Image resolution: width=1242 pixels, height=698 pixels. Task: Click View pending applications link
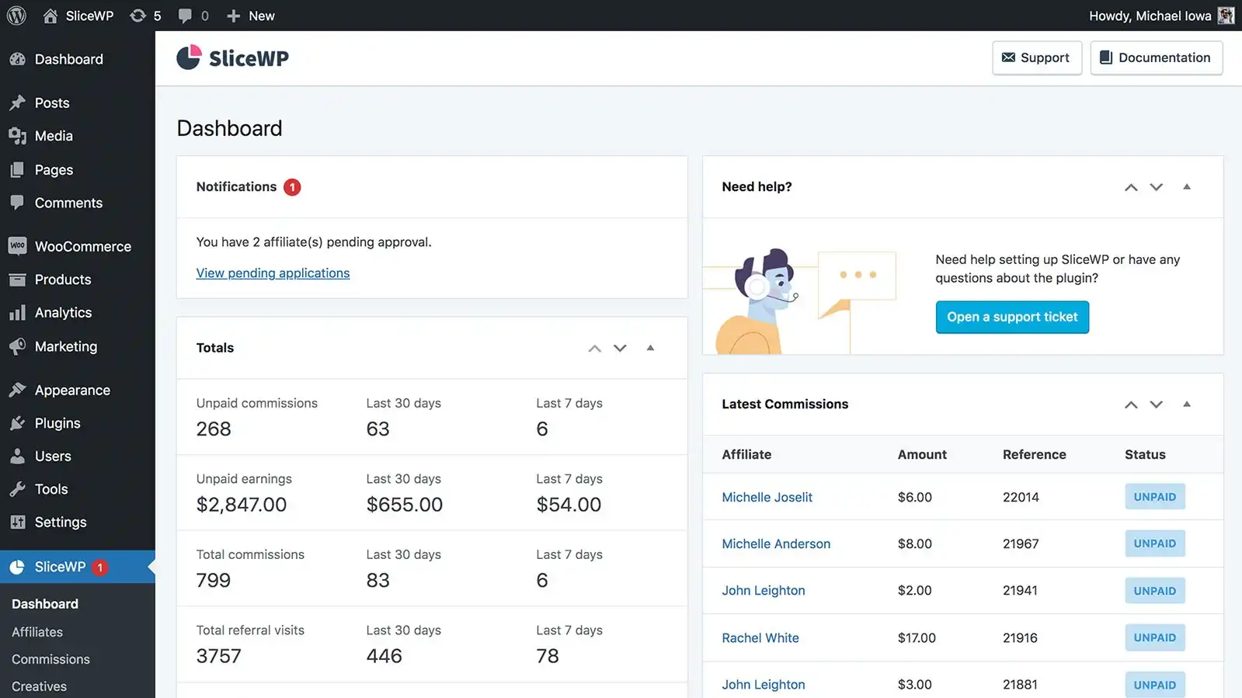(x=273, y=273)
